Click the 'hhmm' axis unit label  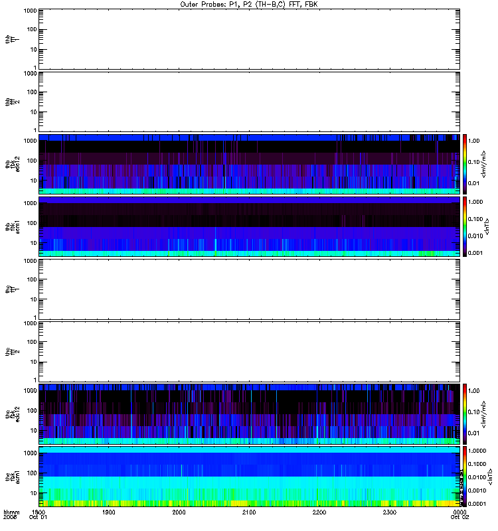[11, 512]
